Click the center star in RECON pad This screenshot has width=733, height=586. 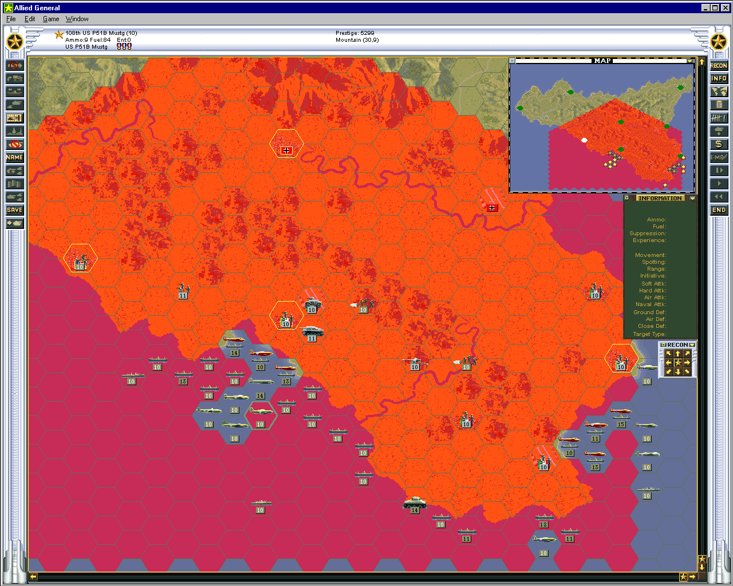click(x=678, y=363)
